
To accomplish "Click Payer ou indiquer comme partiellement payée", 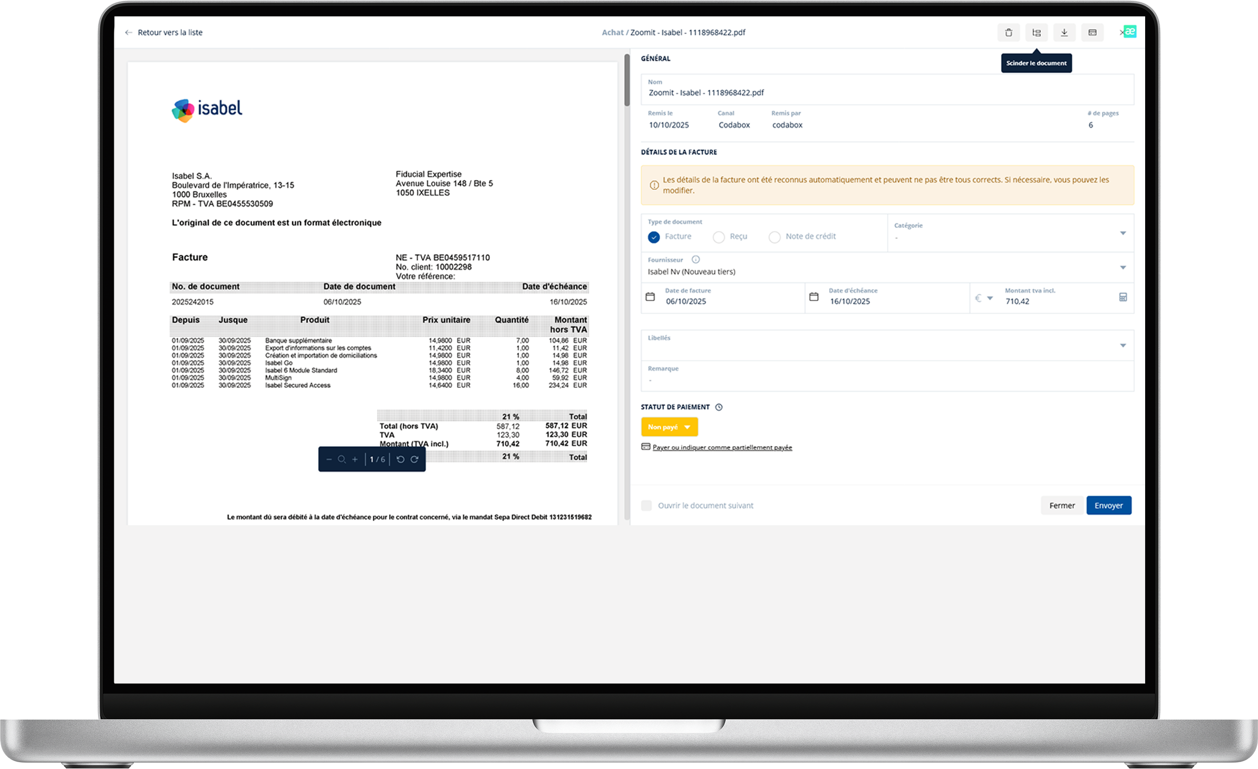I will pos(722,447).
